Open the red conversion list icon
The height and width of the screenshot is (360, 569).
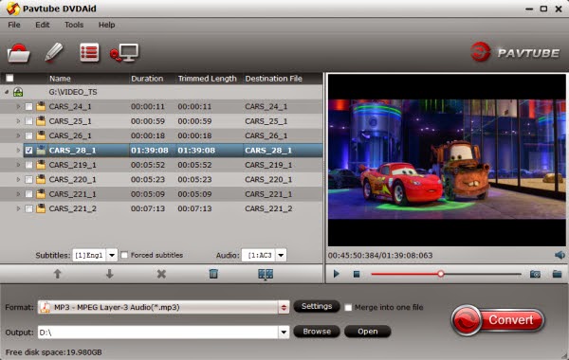pos(89,53)
